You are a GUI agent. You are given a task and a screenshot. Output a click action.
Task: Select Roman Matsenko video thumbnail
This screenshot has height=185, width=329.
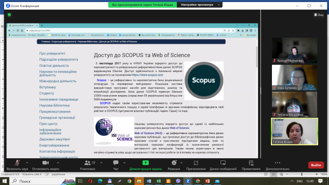pyautogui.click(x=295, y=50)
